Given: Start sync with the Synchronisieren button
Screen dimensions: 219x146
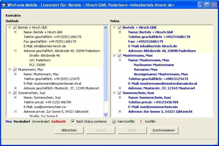Looking at the screenshot, I should [x=163, y=130].
